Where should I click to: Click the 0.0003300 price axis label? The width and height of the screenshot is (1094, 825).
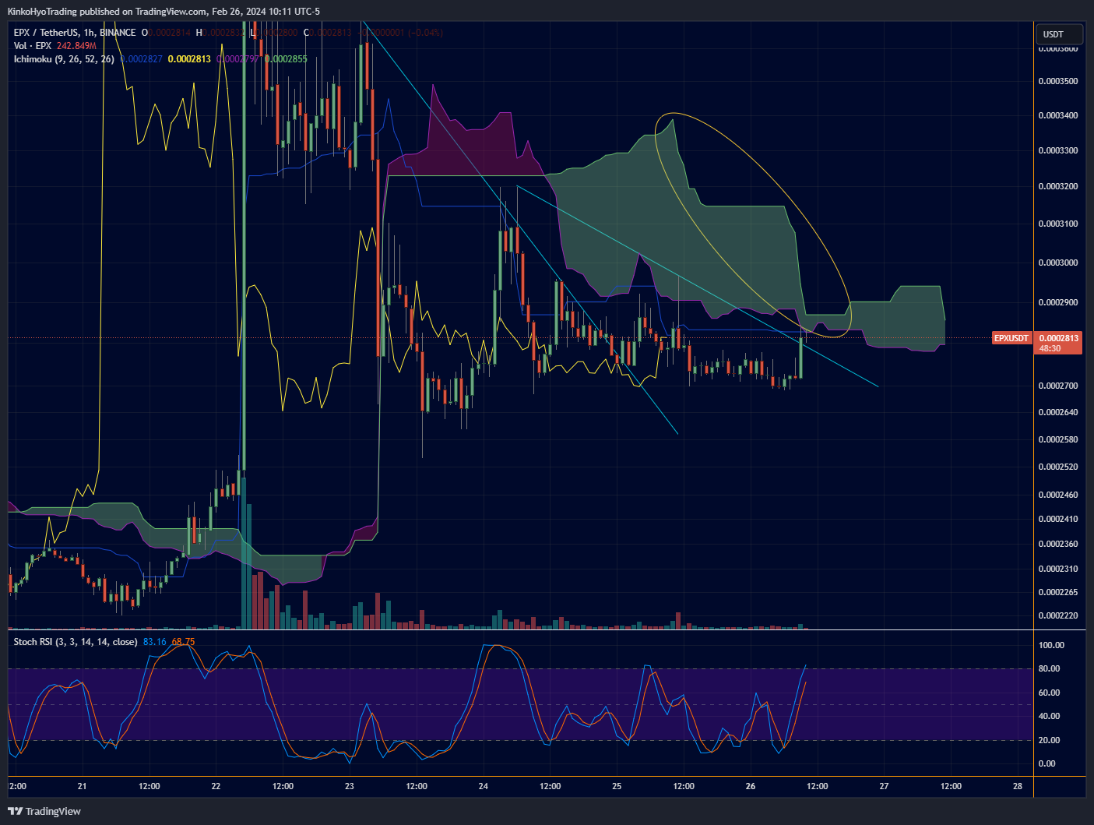coord(1058,151)
